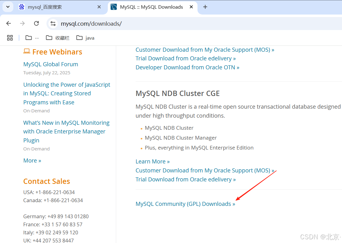Open MySQL Community (GPL) Downloads link
Screen dimensions: 342x243
185,204
